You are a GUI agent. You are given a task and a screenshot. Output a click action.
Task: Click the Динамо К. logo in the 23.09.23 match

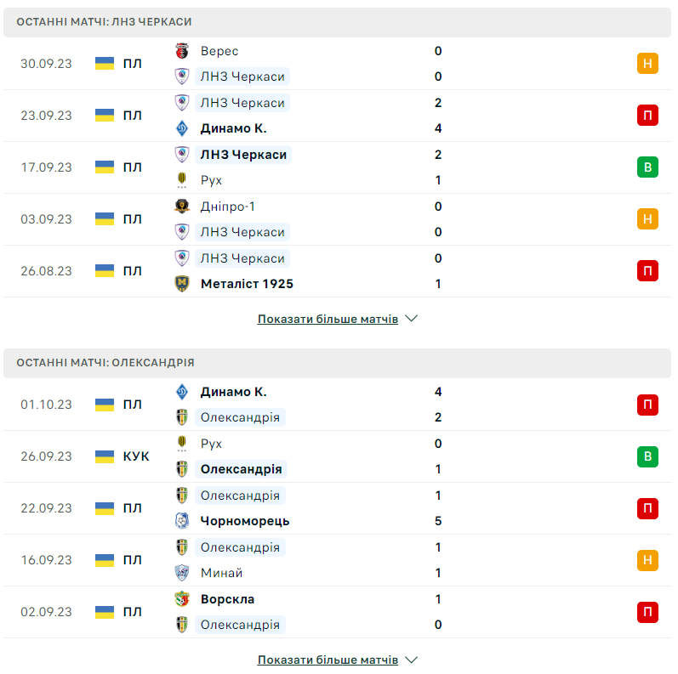tap(181, 128)
